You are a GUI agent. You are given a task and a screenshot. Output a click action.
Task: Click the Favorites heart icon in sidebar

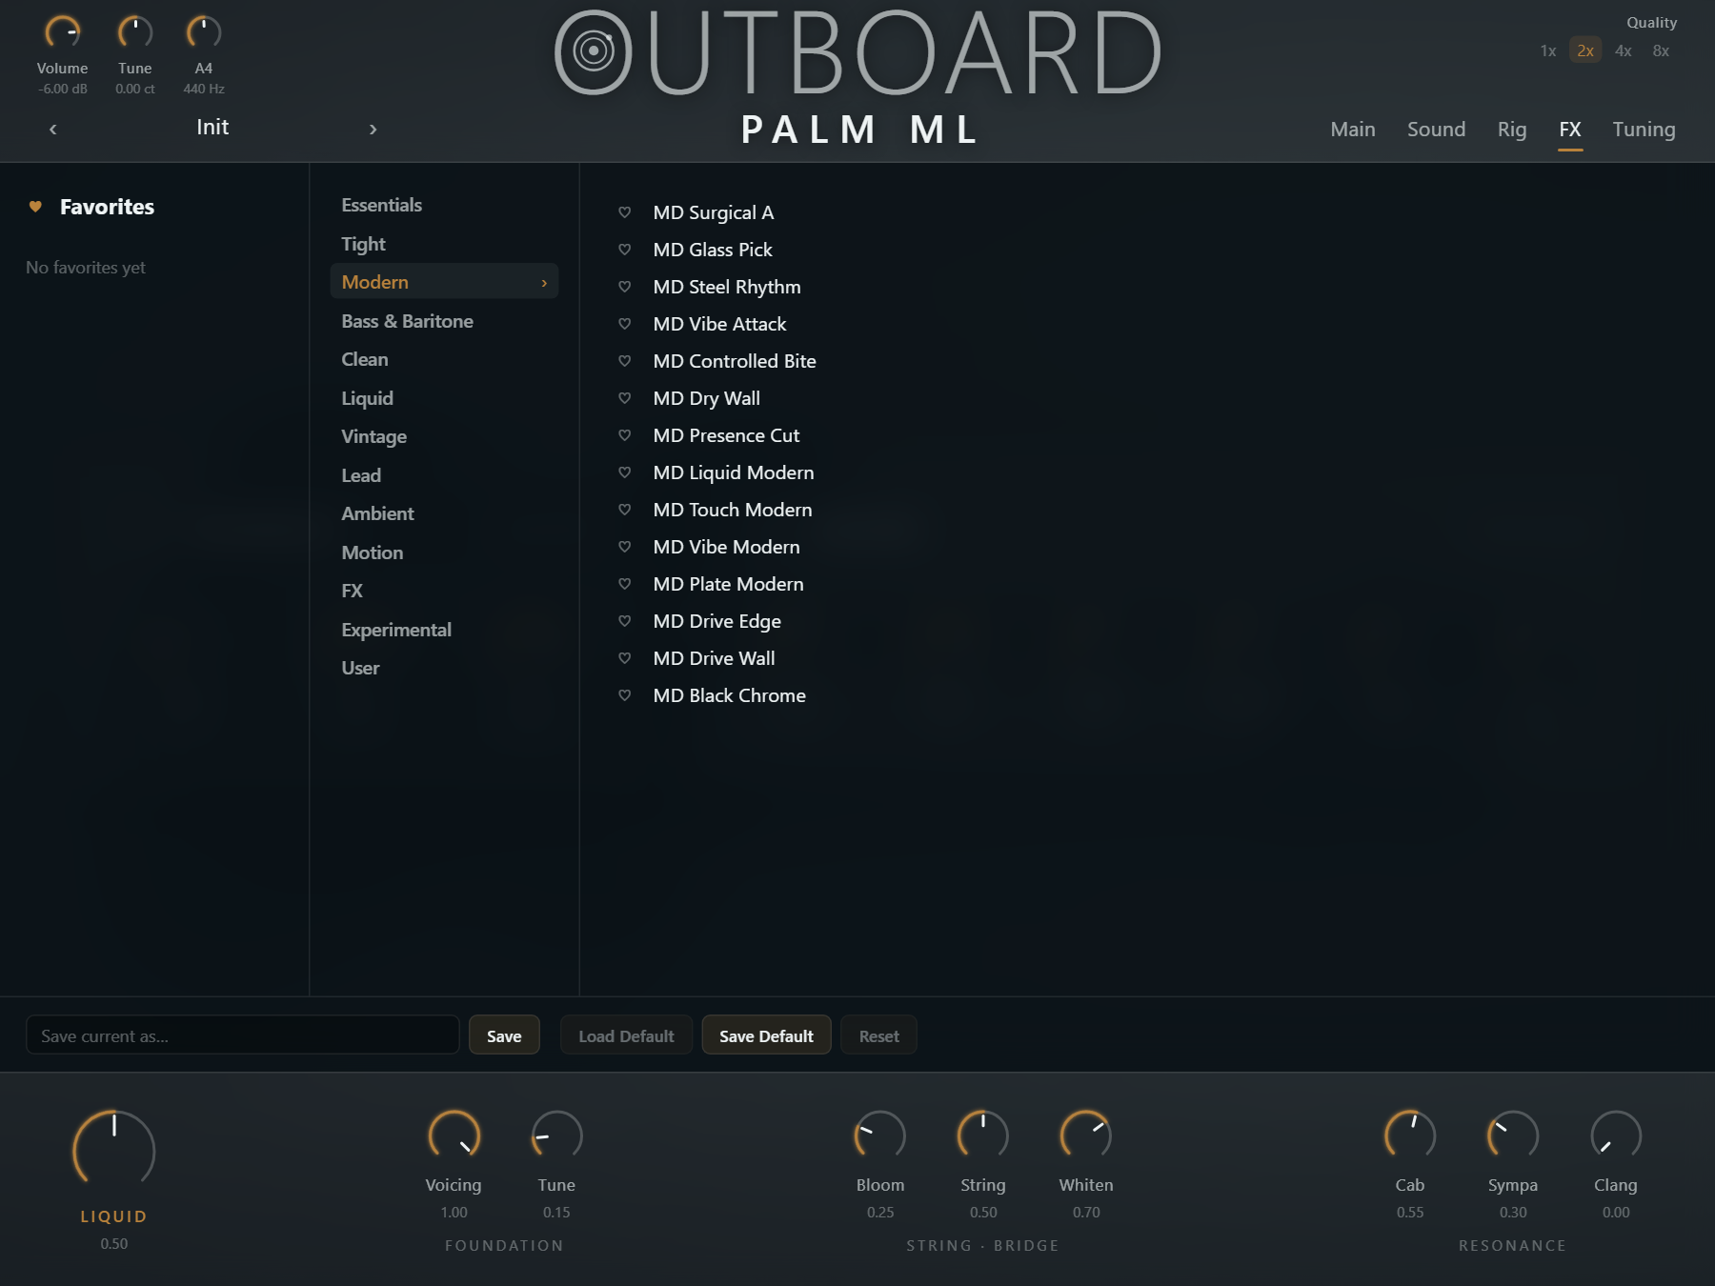pos(35,207)
